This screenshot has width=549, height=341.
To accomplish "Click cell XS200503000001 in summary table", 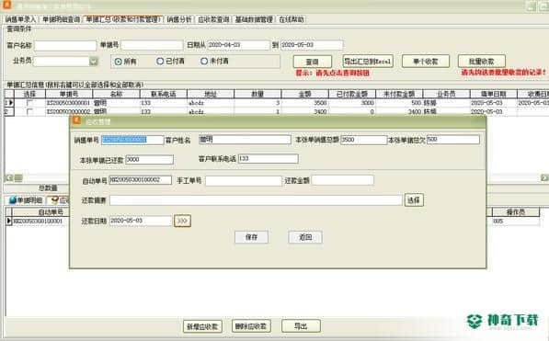I will pos(69,103).
